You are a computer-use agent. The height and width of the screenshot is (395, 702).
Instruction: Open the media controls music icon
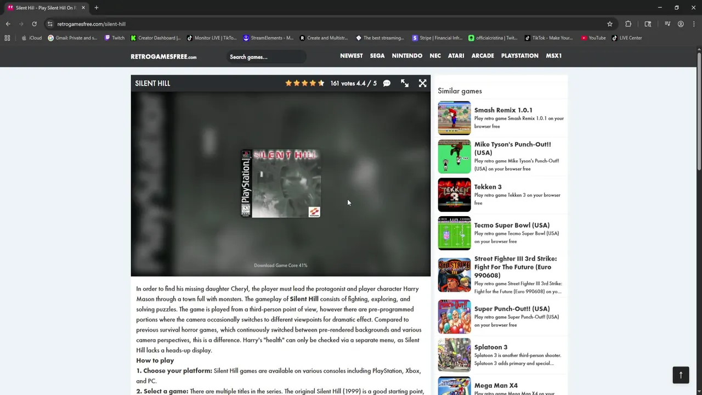click(667, 24)
